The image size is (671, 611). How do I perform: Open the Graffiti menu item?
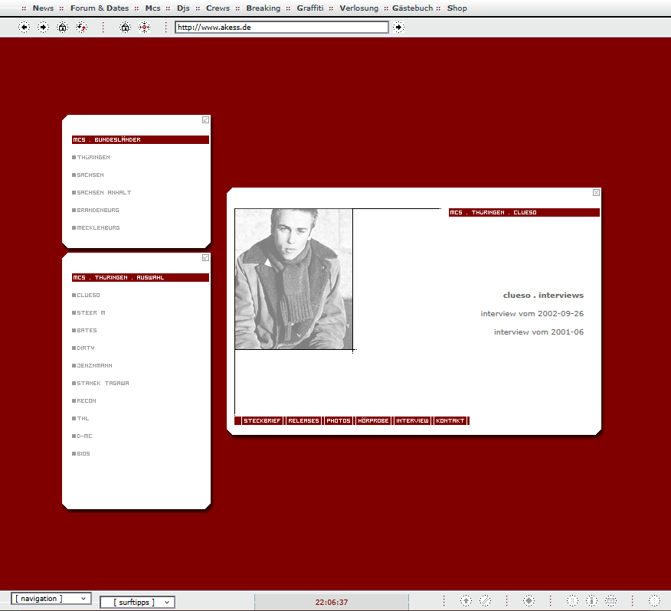pyautogui.click(x=310, y=8)
